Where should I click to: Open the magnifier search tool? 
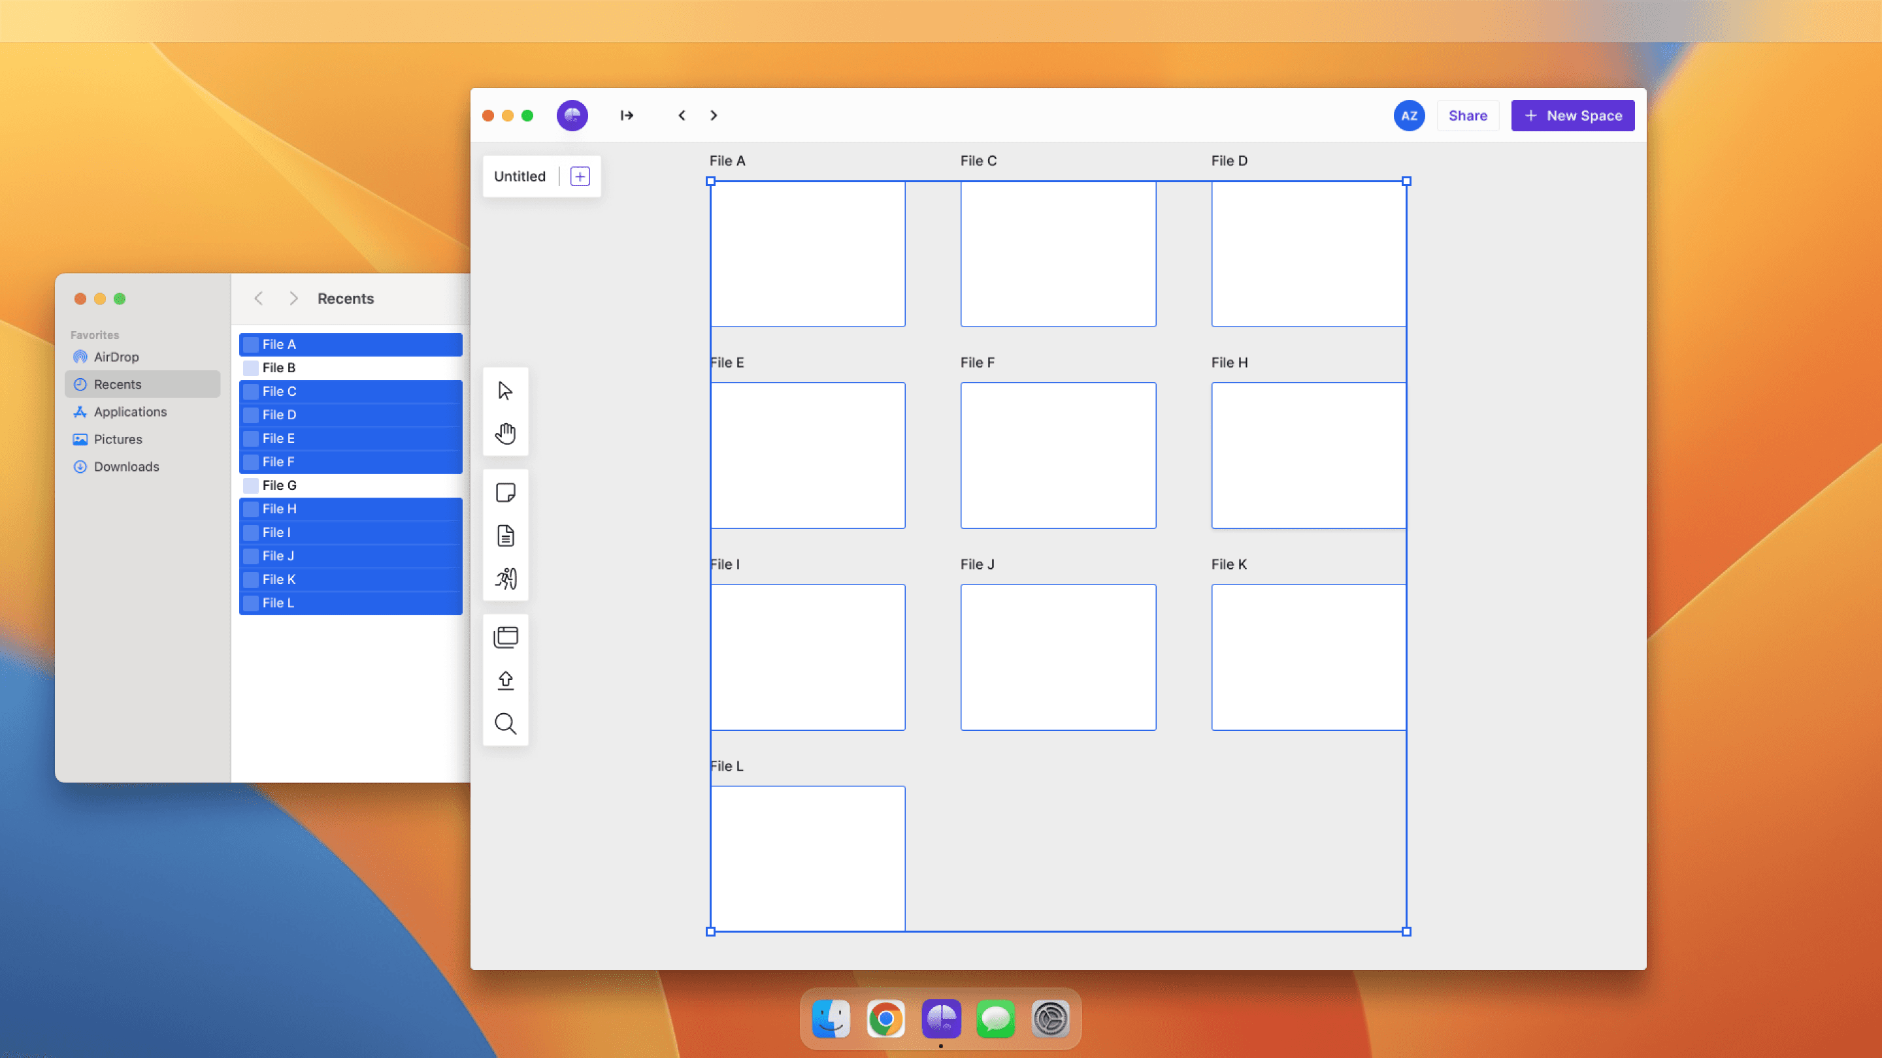point(505,724)
